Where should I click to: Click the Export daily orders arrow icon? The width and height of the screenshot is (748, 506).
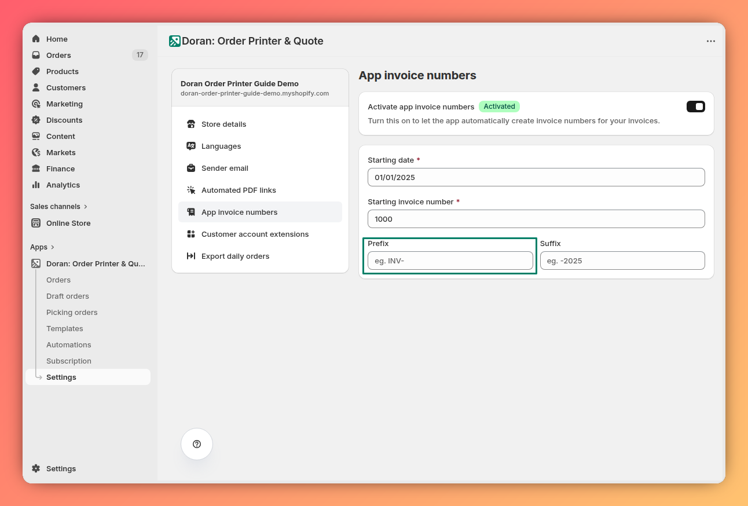coord(191,256)
